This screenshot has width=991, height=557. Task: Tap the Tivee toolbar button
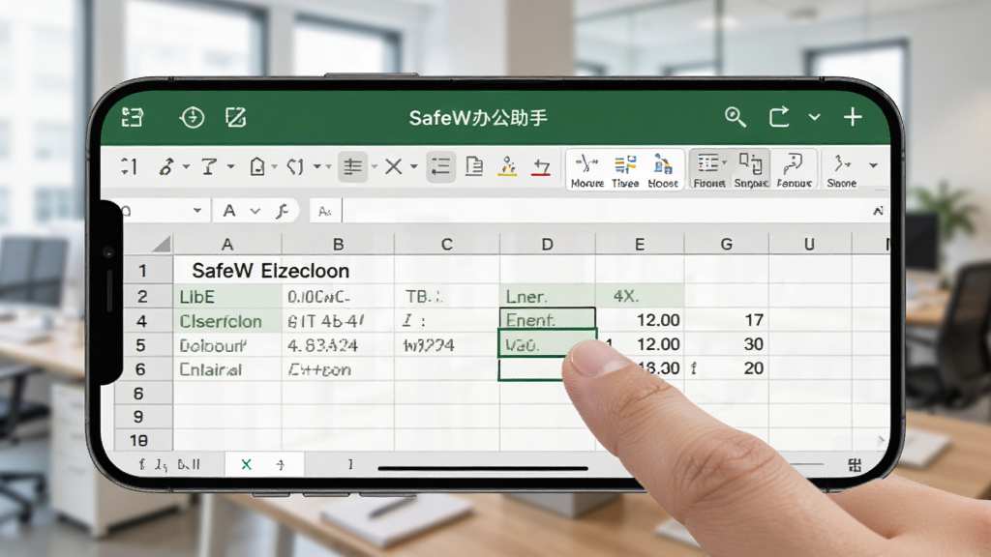coord(625,170)
